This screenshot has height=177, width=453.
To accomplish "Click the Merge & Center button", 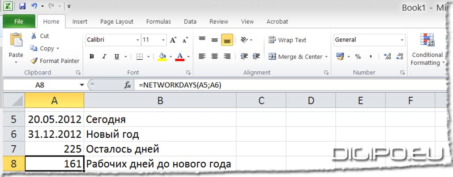I will (x=295, y=57).
